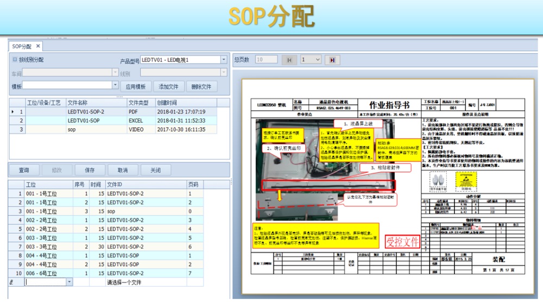Screen dimensions: 543x302
Task: Open the 线别 dropdown
Action: coord(224,72)
